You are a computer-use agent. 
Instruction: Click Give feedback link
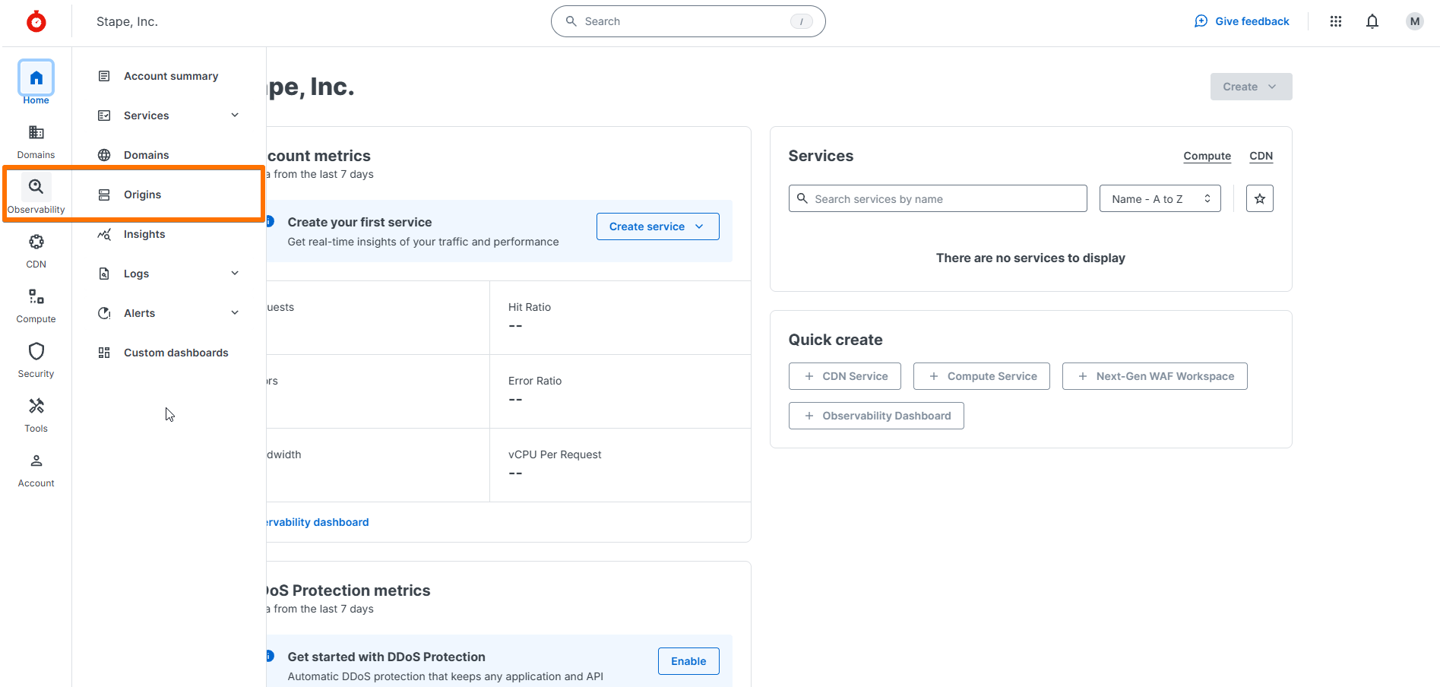[1242, 21]
